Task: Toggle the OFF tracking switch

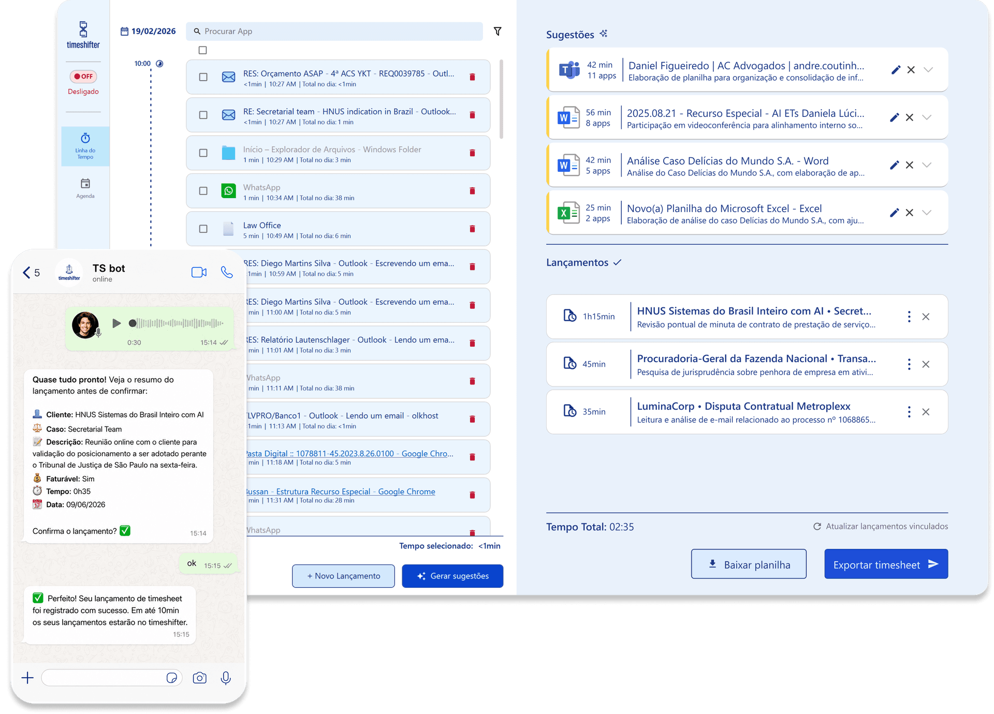Action: tap(83, 77)
